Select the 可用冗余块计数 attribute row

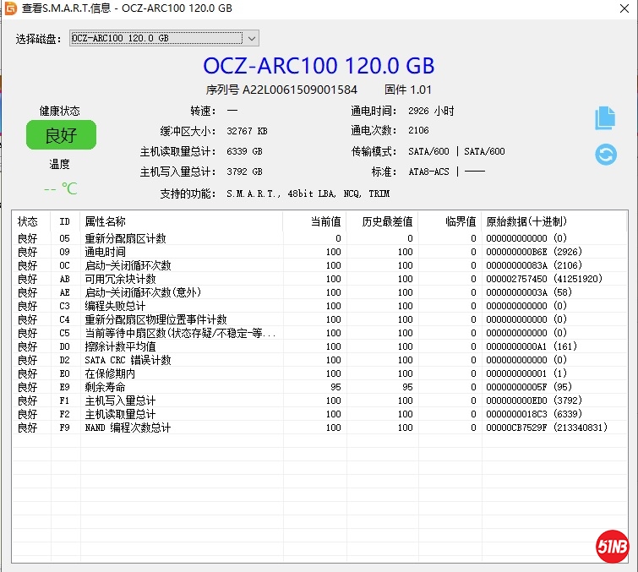coord(119,279)
